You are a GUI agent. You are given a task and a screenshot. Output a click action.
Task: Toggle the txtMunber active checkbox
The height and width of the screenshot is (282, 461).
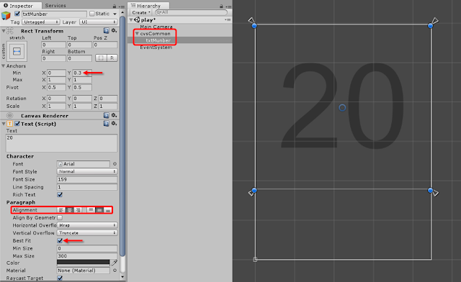coord(17,14)
